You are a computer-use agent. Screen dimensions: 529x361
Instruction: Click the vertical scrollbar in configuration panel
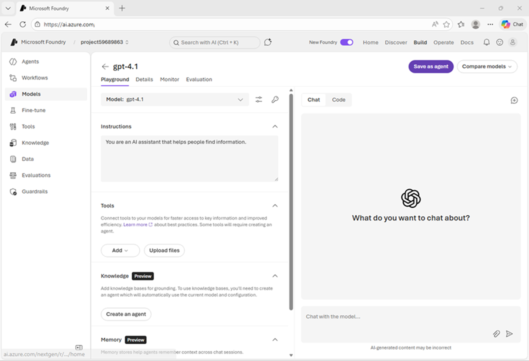click(291, 198)
